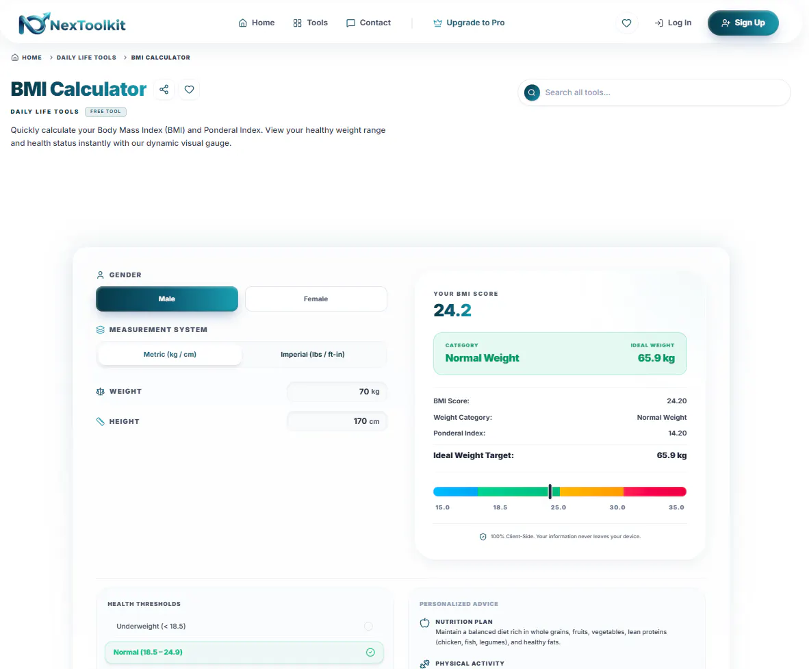Image resolution: width=809 pixels, height=669 pixels.
Task: Favorite the BMI Calculator with heart icon
Action: pos(190,89)
